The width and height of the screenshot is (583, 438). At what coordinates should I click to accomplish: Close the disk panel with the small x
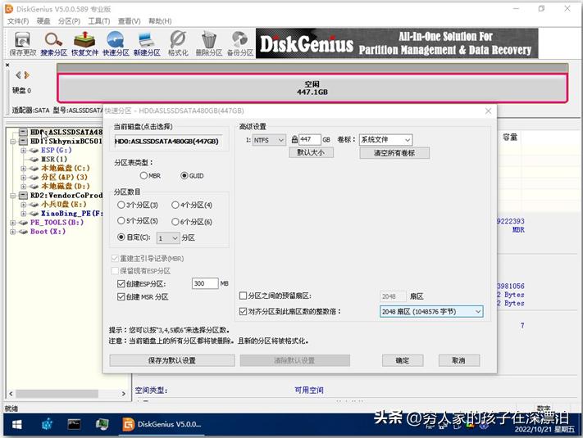(7, 65)
